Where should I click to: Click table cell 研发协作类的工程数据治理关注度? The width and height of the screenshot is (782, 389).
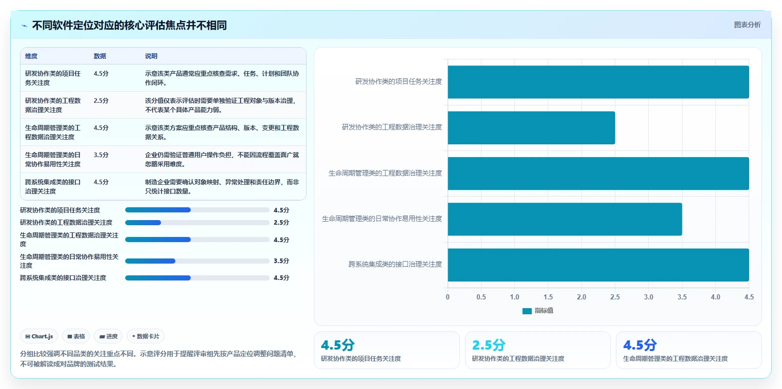pyautogui.click(x=54, y=105)
